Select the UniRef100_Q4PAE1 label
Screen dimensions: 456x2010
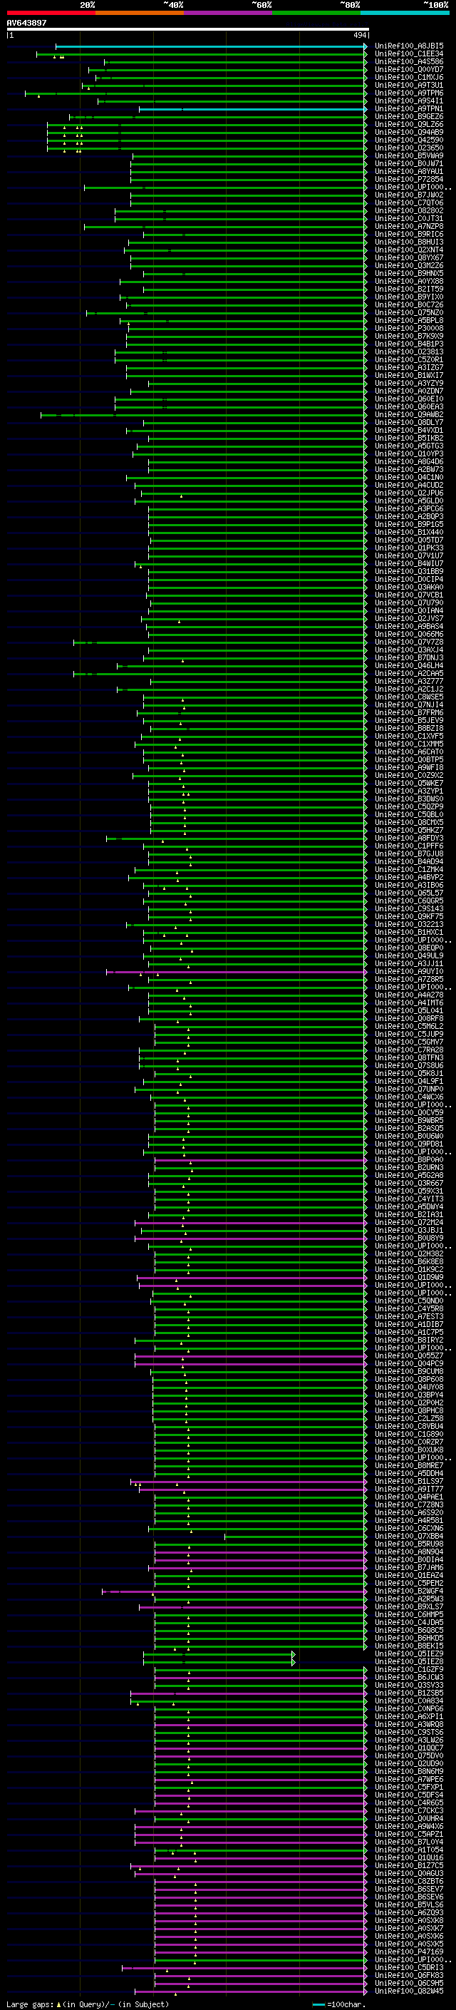(x=409, y=1497)
